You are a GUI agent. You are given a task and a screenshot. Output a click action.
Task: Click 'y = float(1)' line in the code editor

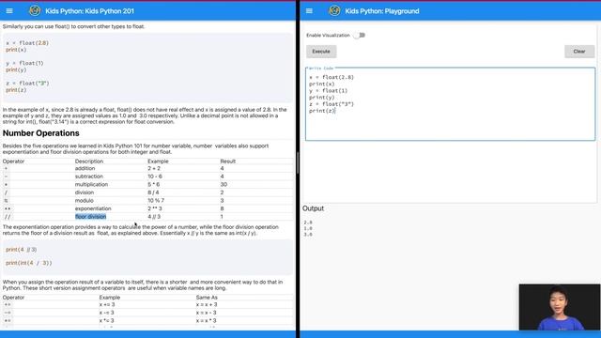point(328,91)
